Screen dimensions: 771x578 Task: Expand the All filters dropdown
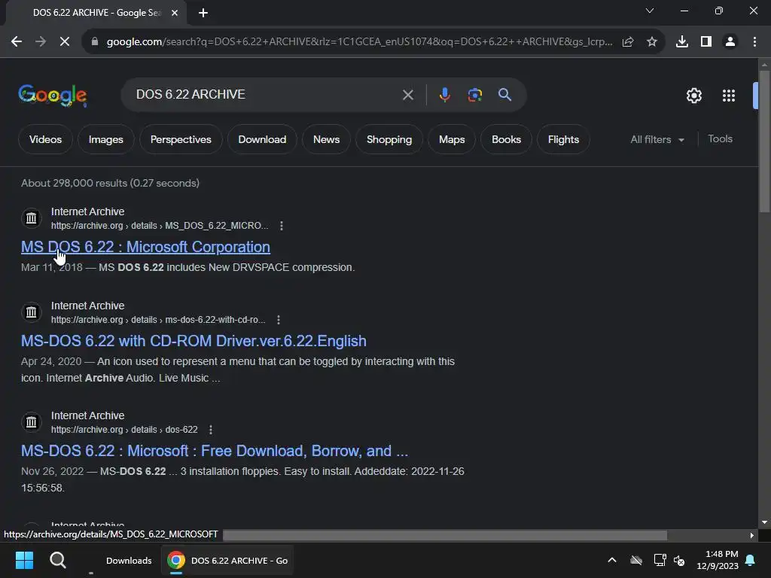657,139
